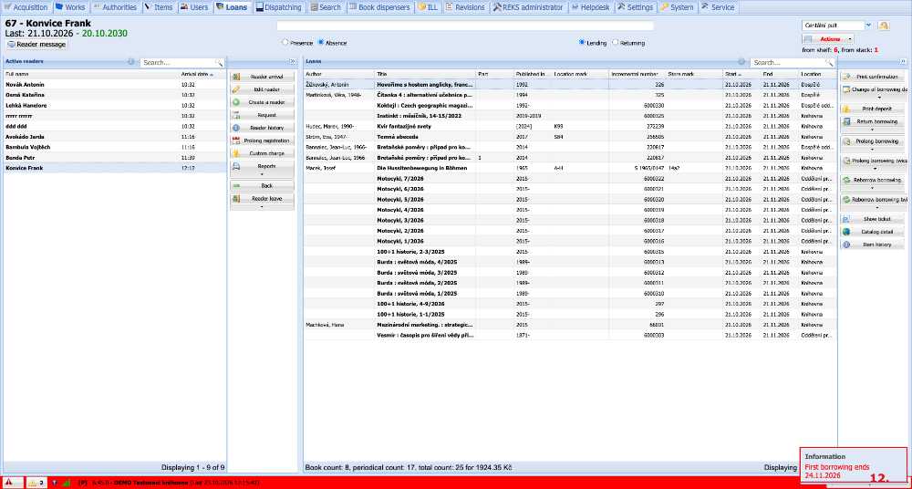Viewport: 912px width, 489px height.
Task: Click the green signal strength icon in status bar
Action: click(67, 483)
